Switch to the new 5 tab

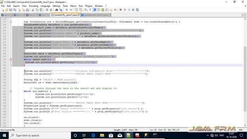pos(19,15)
